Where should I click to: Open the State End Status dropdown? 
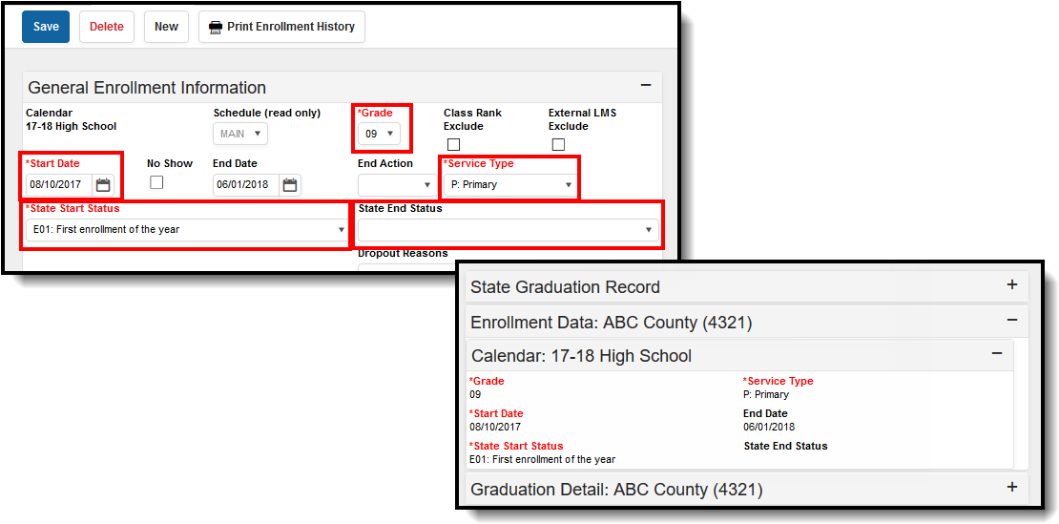coord(509,230)
